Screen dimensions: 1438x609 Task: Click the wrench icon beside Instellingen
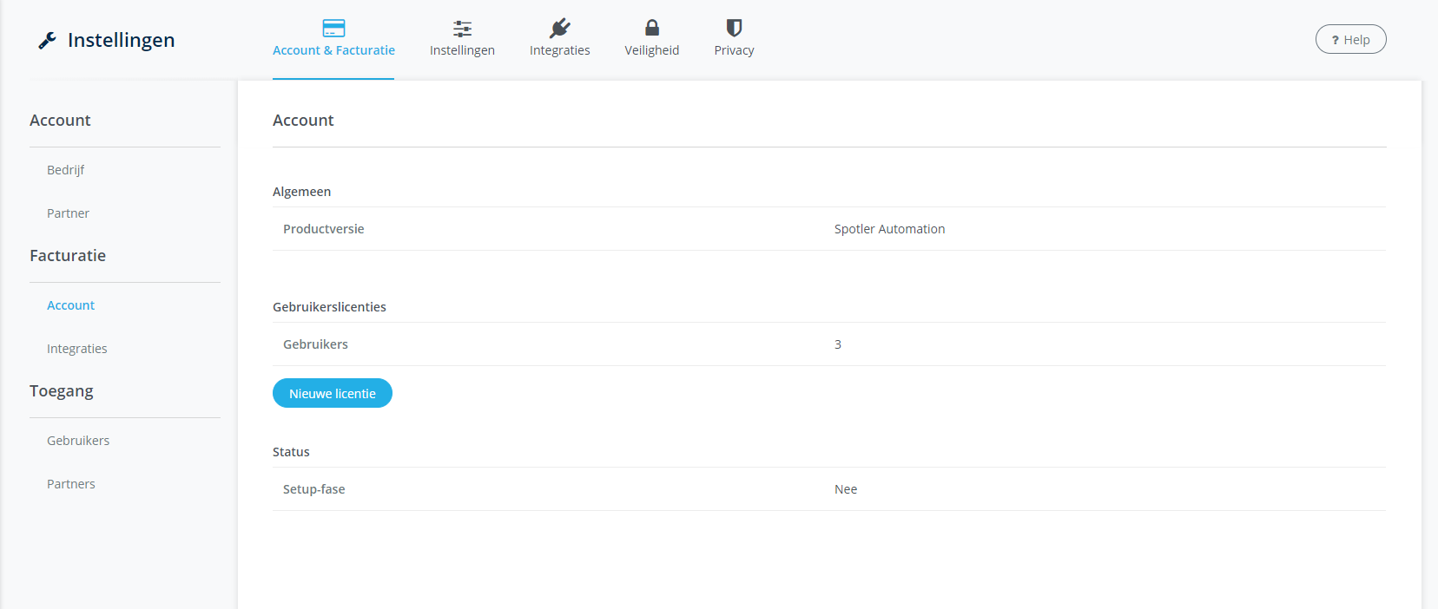pyautogui.click(x=47, y=41)
